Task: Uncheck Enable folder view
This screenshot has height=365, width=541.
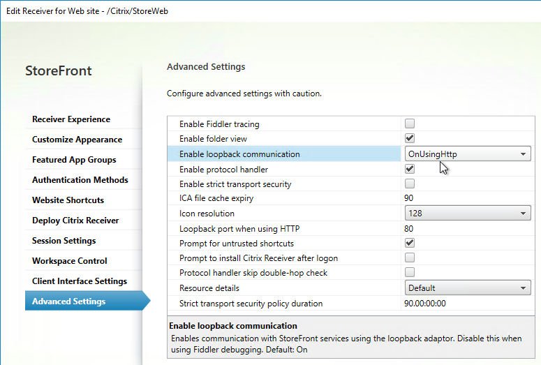Action: [x=410, y=138]
